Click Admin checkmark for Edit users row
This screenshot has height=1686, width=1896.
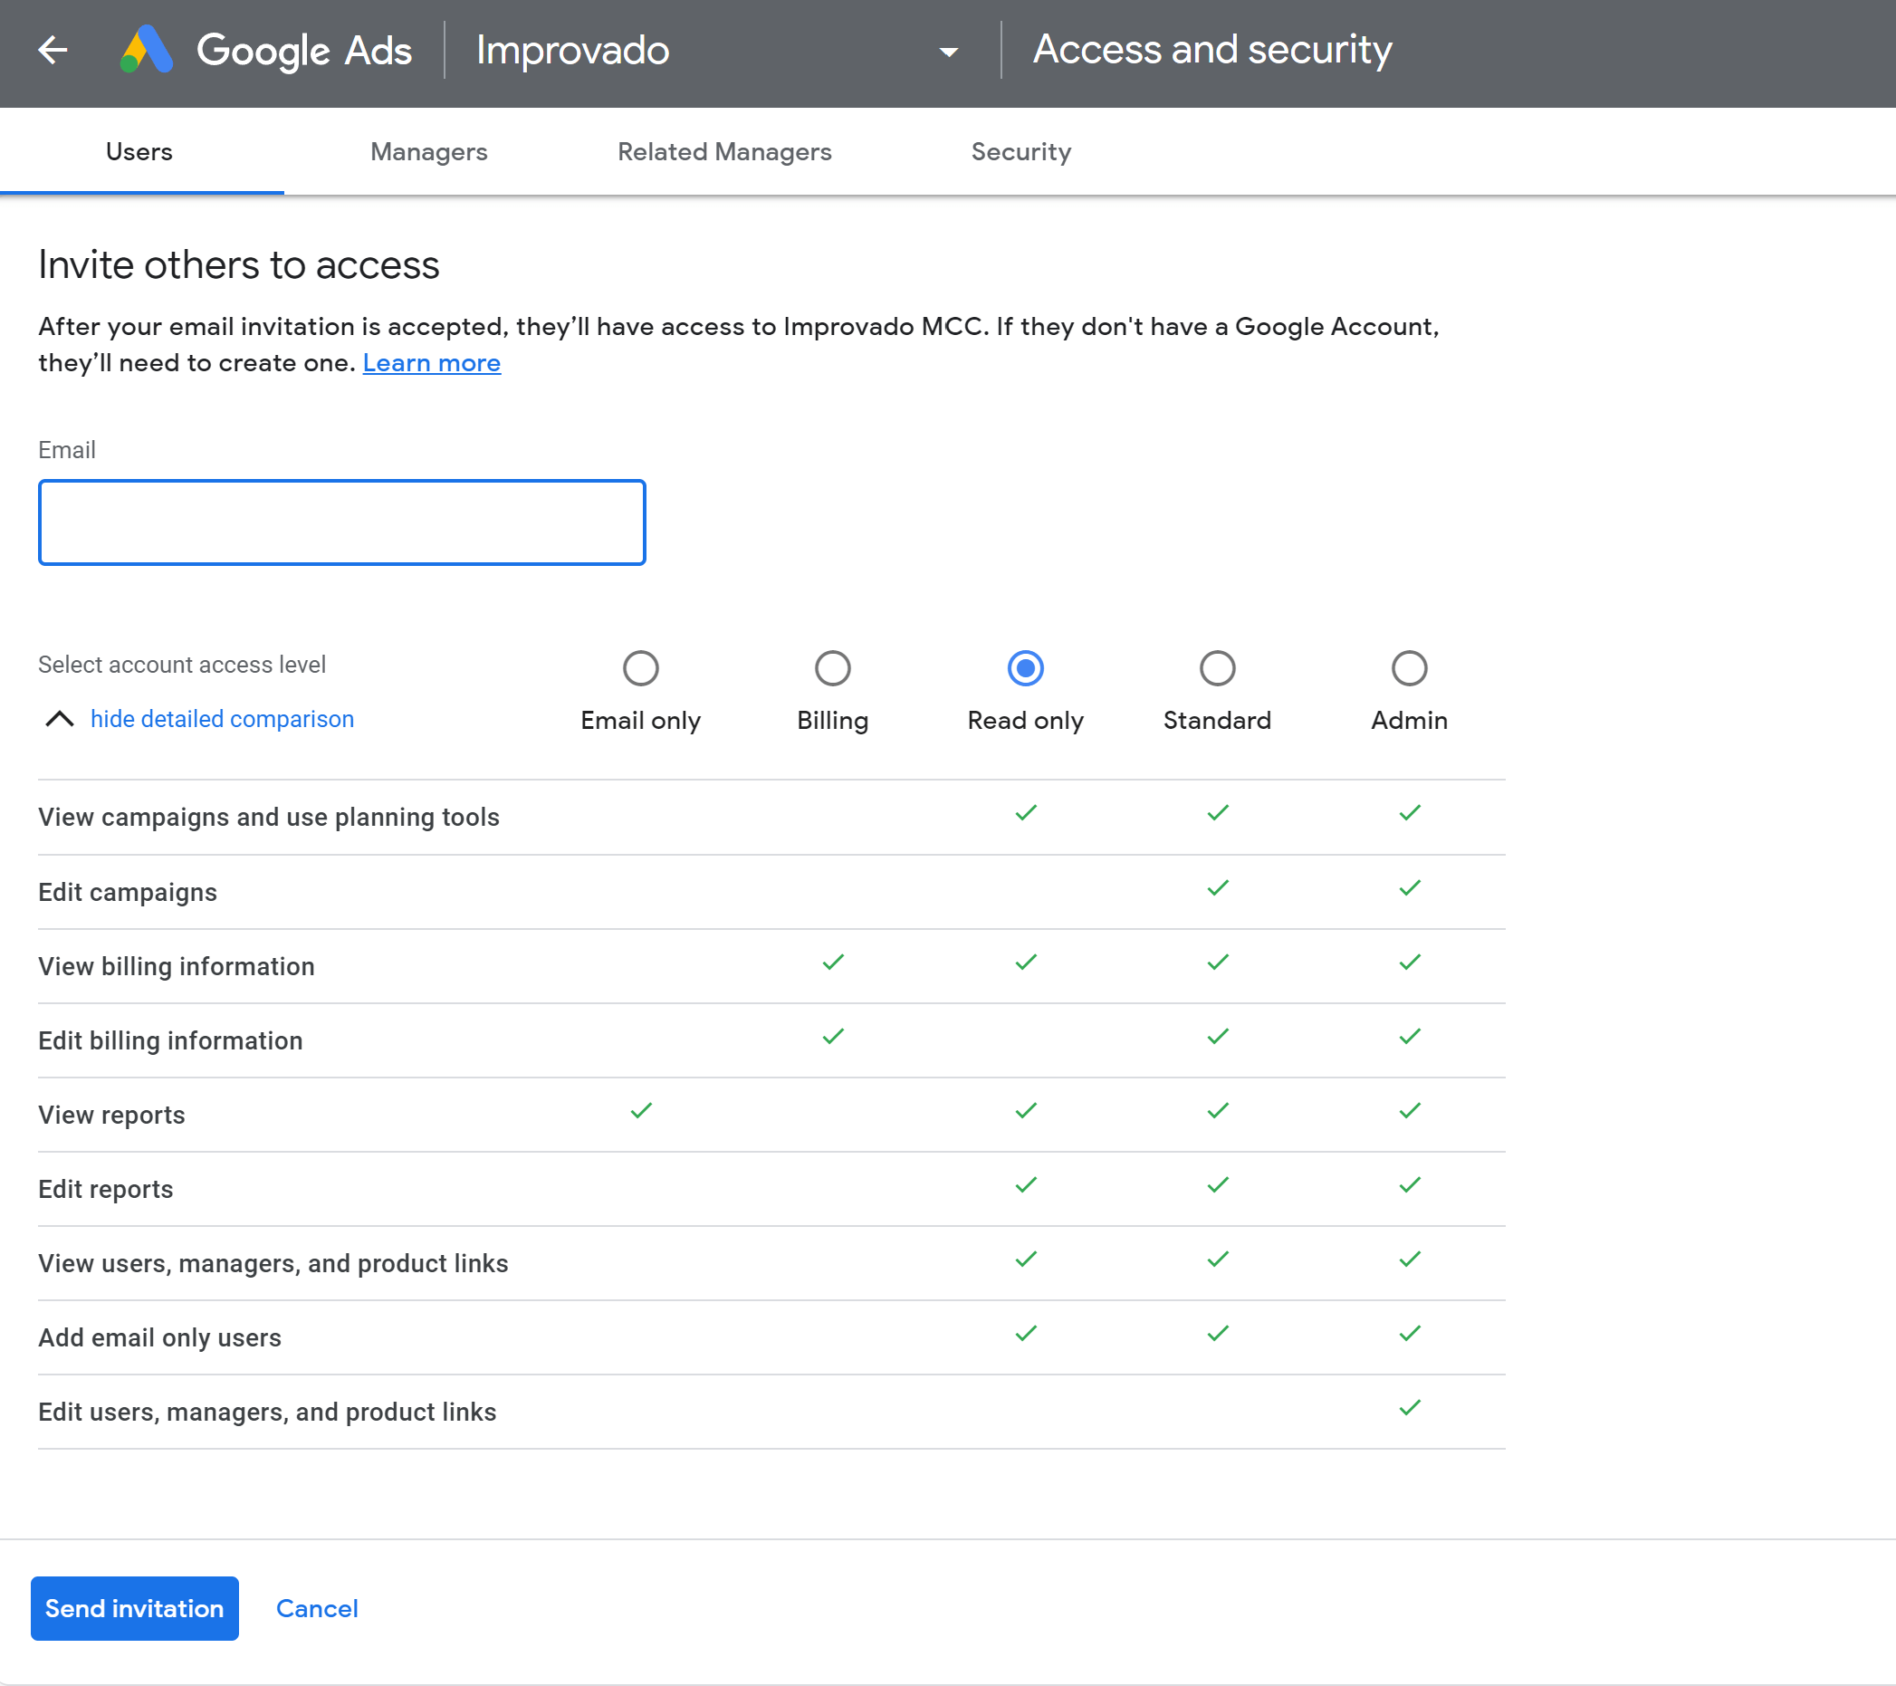[1409, 1408]
